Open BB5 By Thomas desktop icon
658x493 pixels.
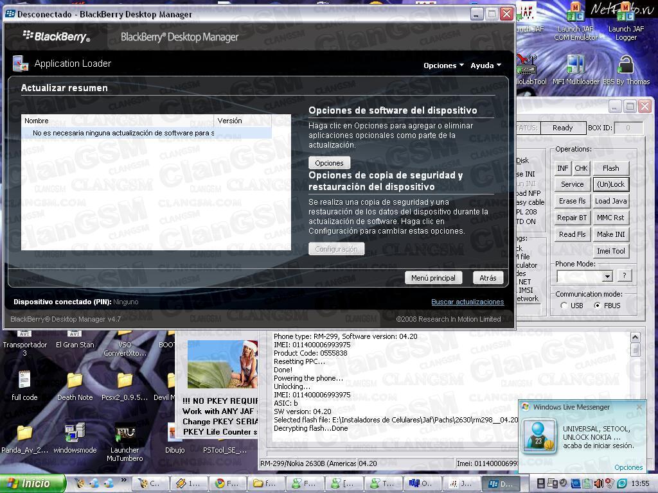coord(626,71)
